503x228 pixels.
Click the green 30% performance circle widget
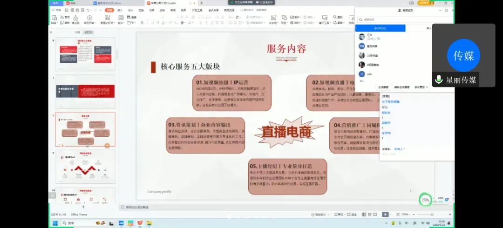425,200
